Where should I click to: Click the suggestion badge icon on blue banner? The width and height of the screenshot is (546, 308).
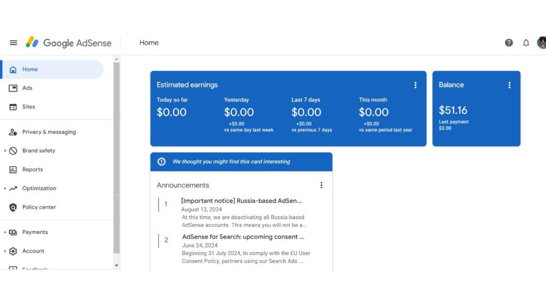[161, 161]
